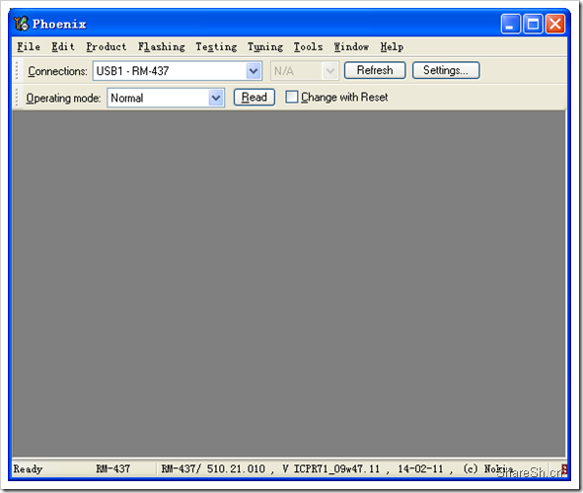Open the Testing menu
The image size is (583, 493).
(216, 46)
